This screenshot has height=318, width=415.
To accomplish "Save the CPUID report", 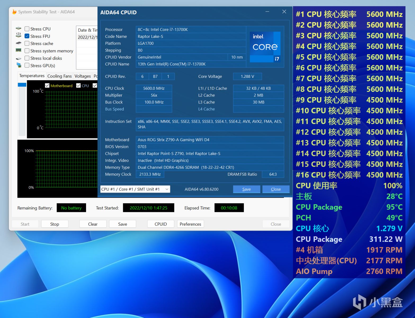I will [247, 189].
